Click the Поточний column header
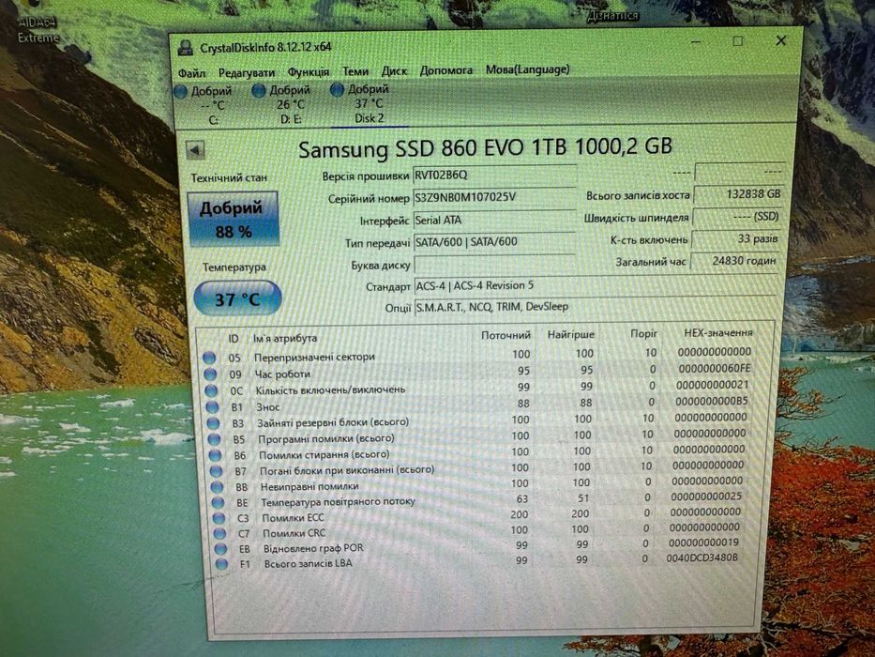The width and height of the screenshot is (875, 657). [505, 335]
